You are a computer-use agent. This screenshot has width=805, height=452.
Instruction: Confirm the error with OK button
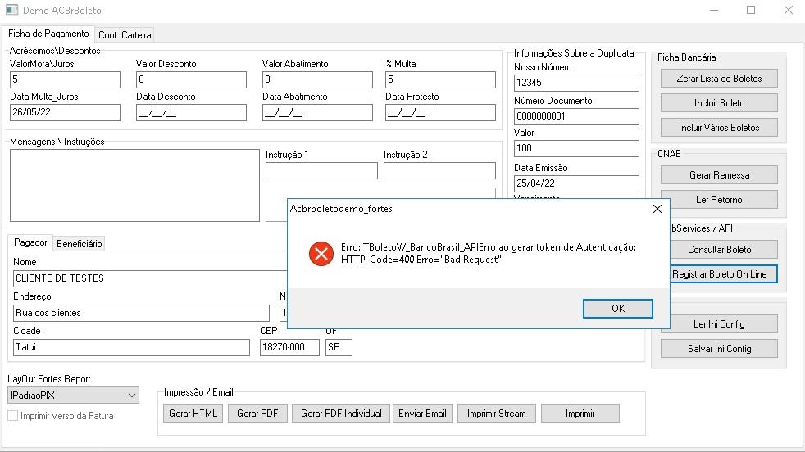click(x=617, y=309)
